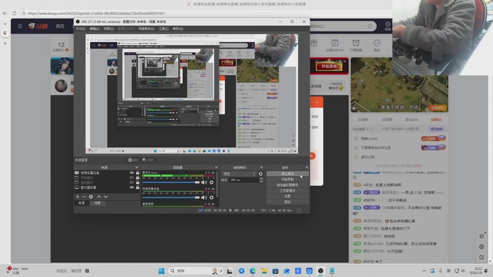Go back in the browser
This screenshot has height=277, width=493.
pos(5,13)
